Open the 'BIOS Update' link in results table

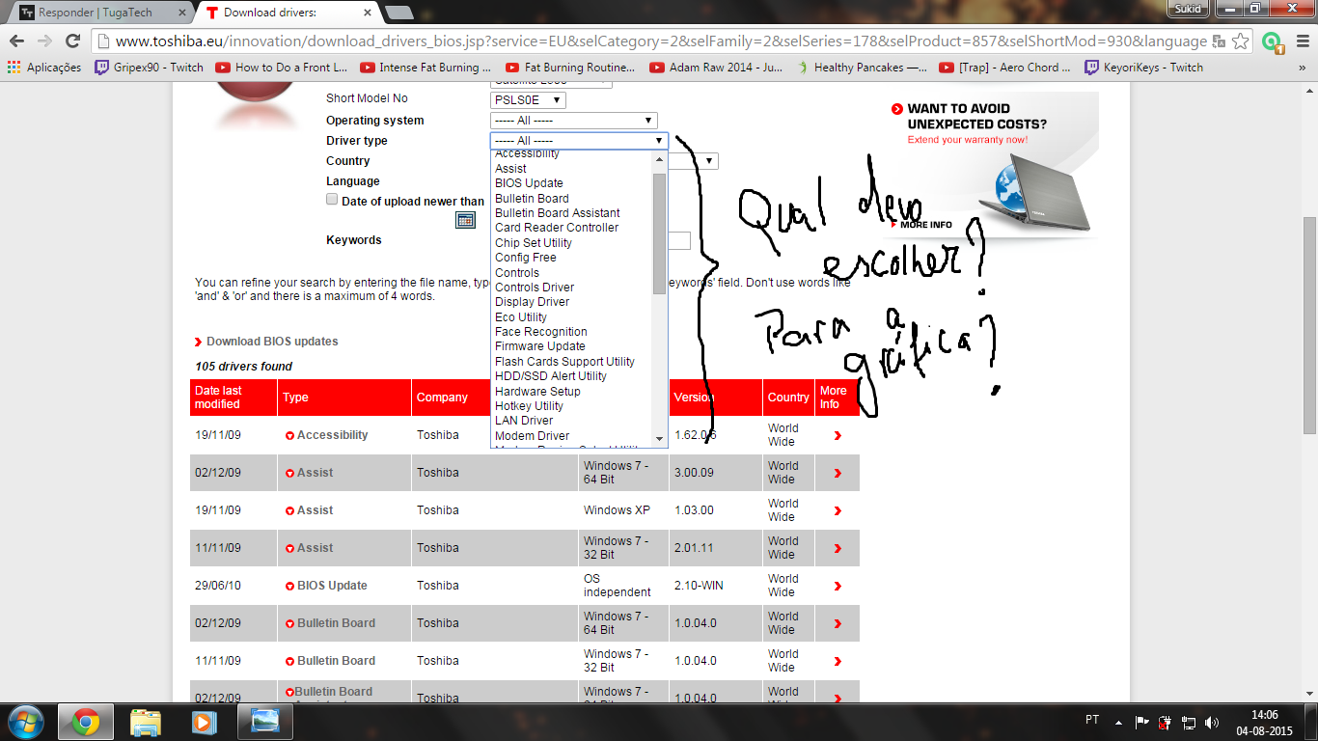(332, 586)
